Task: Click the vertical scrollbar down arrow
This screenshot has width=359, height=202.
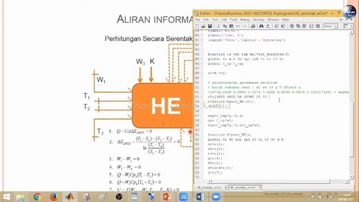Action: pyautogui.click(x=352, y=177)
